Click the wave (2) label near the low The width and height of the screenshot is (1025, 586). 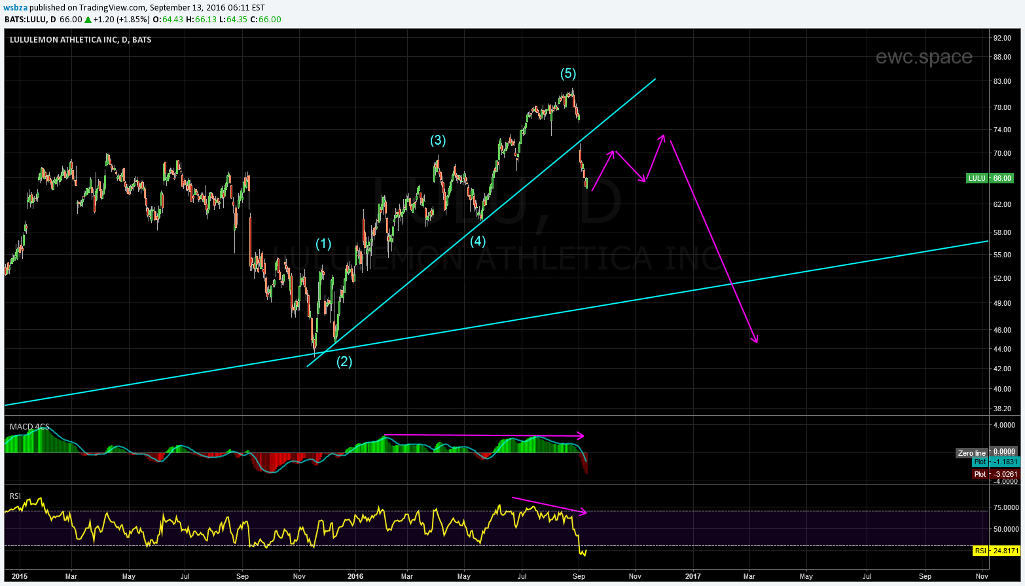(x=344, y=361)
